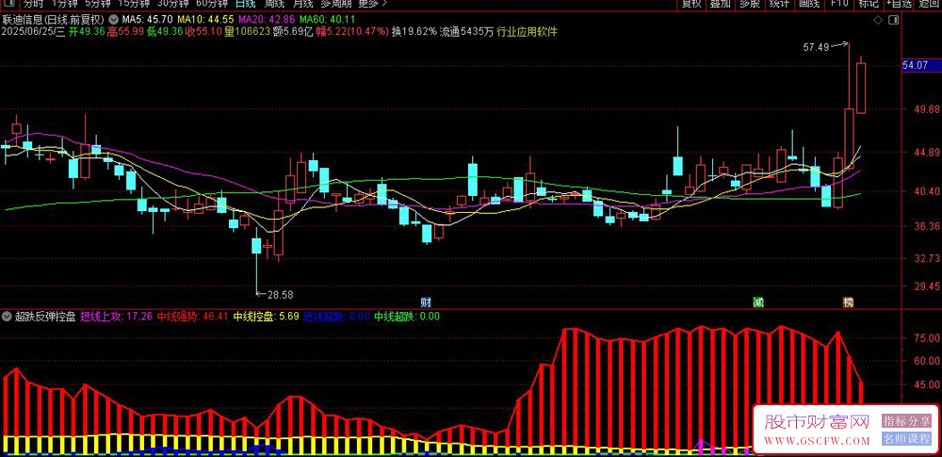Click the MA5: 45.70 label

point(147,20)
